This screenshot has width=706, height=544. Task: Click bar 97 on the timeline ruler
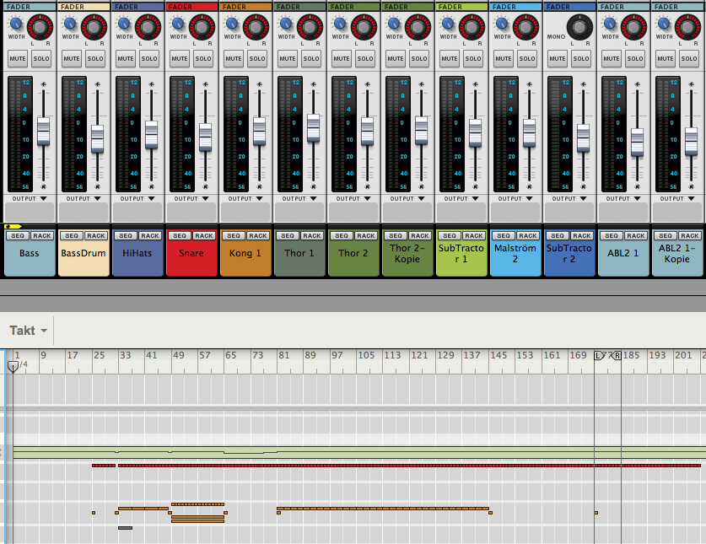[x=336, y=356]
